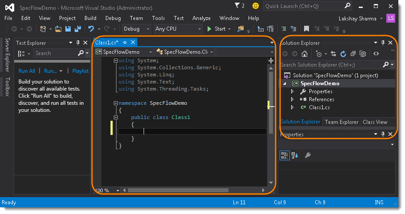Open the Test menu
This screenshot has height=214, width=405.
178,18
